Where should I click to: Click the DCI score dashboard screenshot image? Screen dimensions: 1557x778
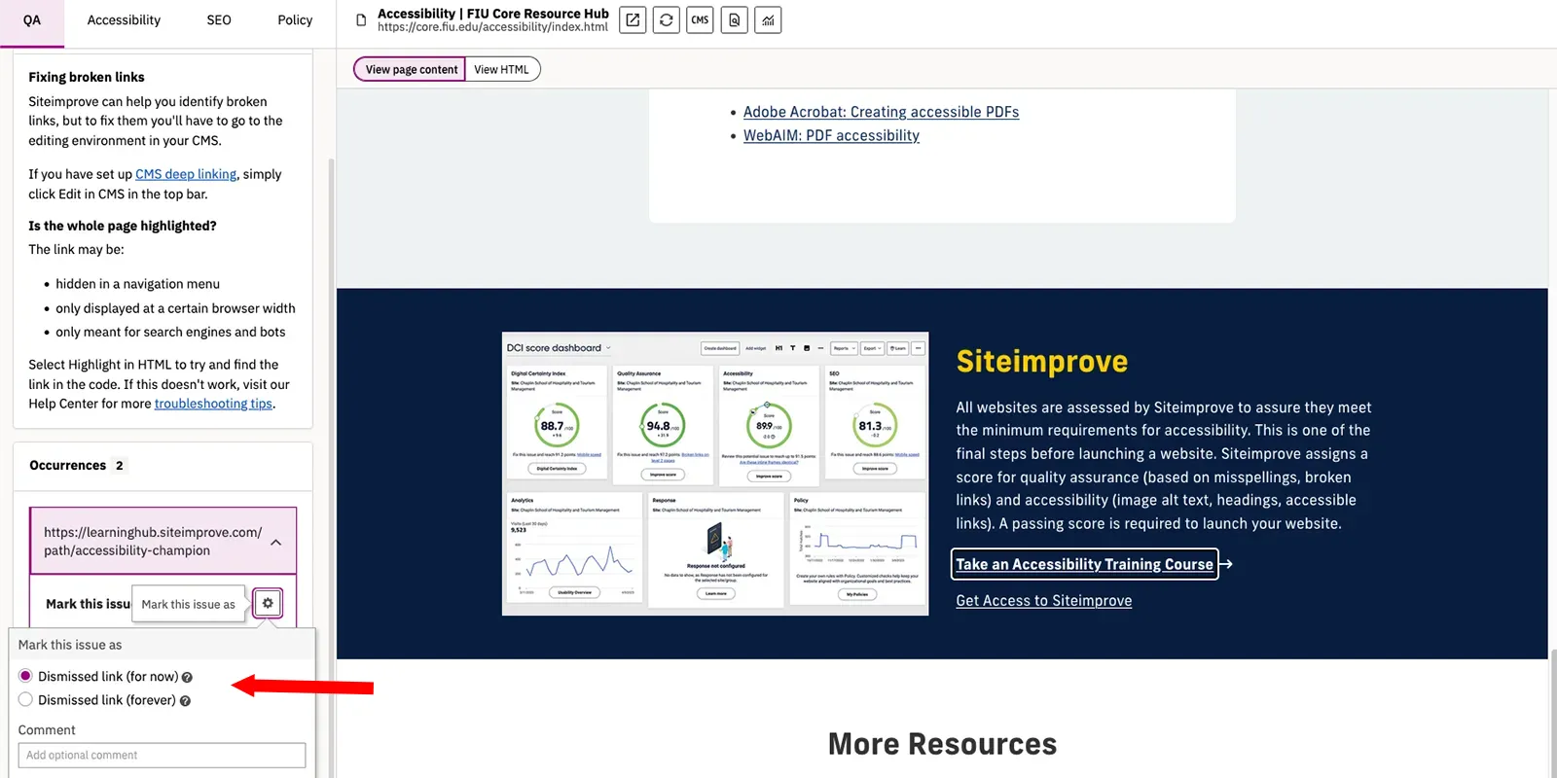point(715,474)
